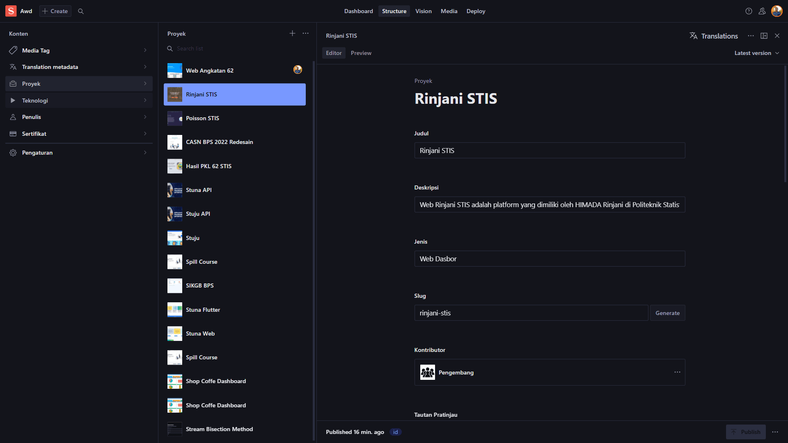Screen dimensions: 788x443
Task: Open document actions ellipsis beside Publish
Action: point(775,432)
